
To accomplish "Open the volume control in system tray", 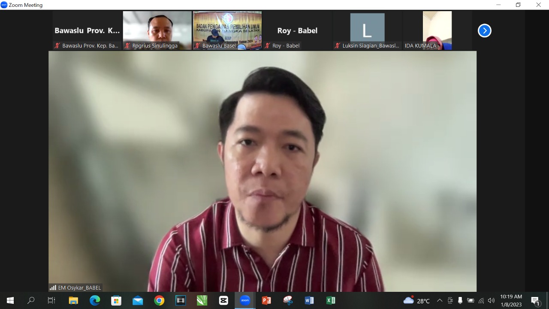I will tap(491, 300).
